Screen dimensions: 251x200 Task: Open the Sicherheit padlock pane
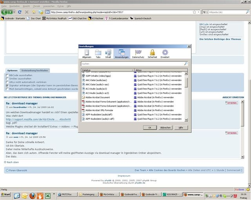click(x=152, y=54)
